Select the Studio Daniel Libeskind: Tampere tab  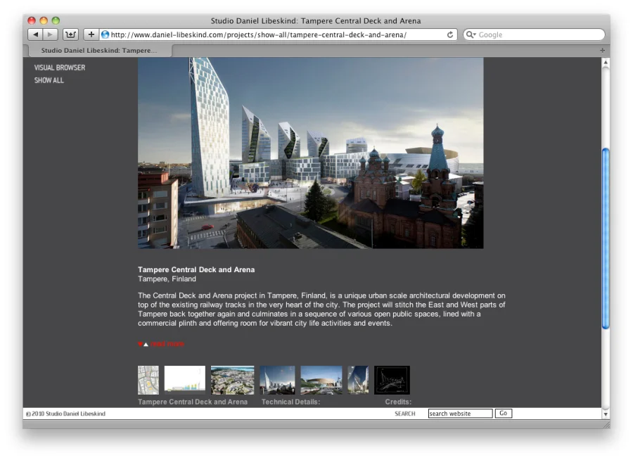(98, 51)
